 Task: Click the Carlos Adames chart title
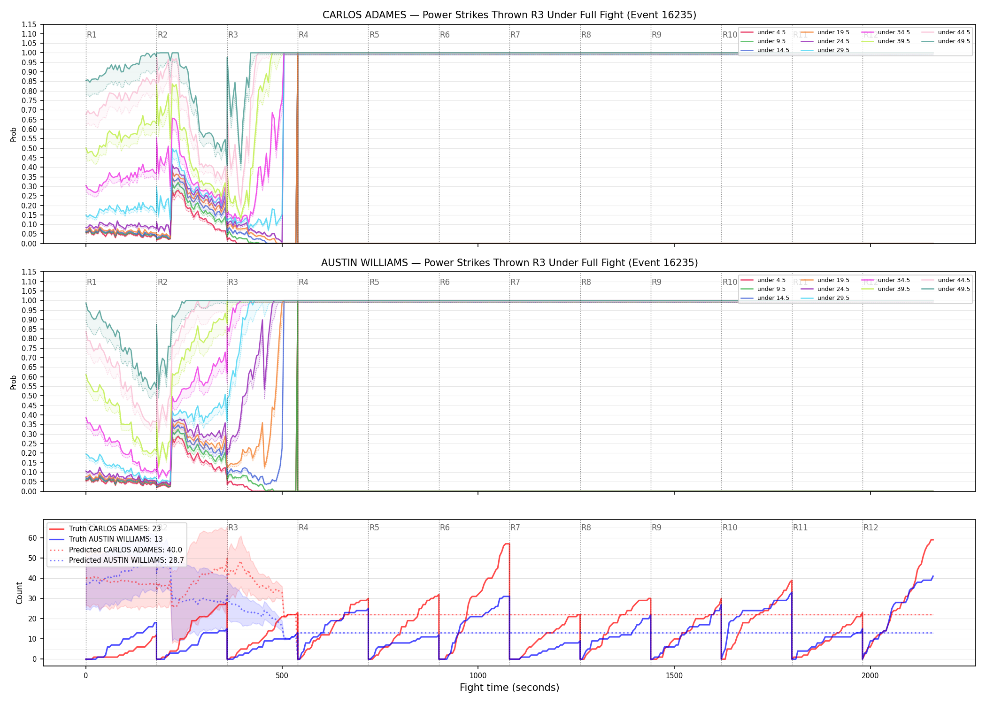tap(509, 15)
